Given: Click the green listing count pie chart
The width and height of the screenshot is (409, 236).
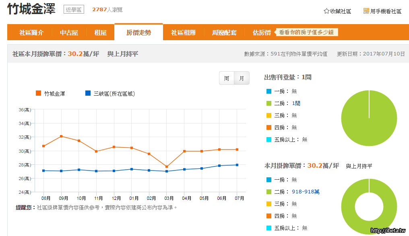Looking at the screenshot, I should pyautogui.click(x=369, y=118).
